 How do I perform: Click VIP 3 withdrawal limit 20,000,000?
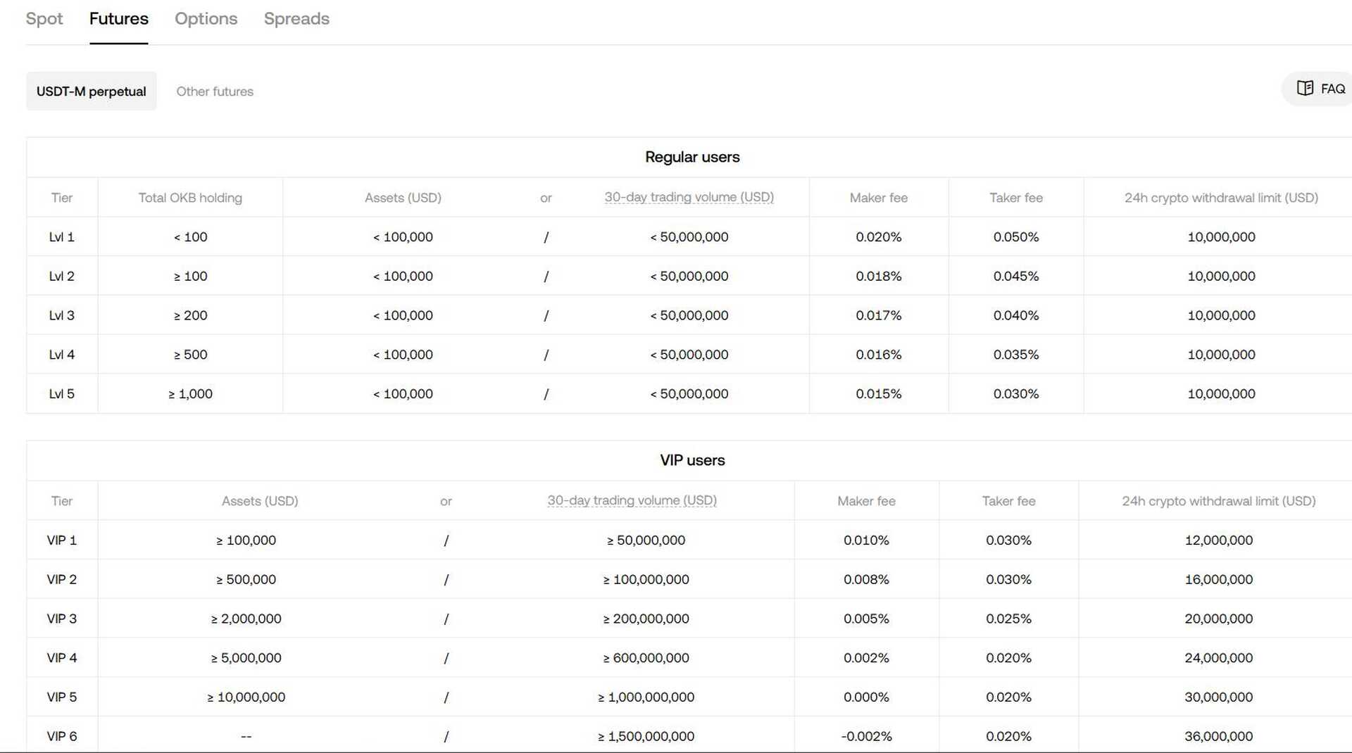[1218, 619]
